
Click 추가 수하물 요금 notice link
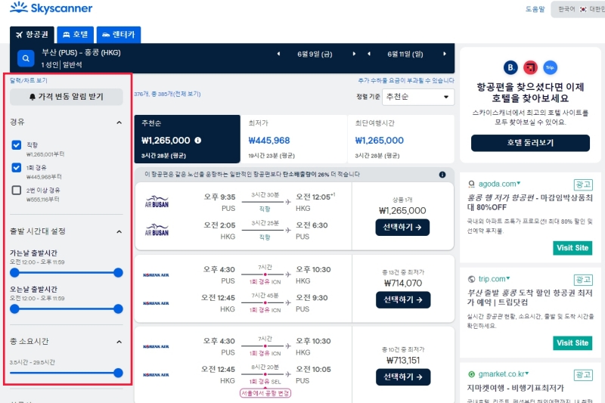point(406,80)
